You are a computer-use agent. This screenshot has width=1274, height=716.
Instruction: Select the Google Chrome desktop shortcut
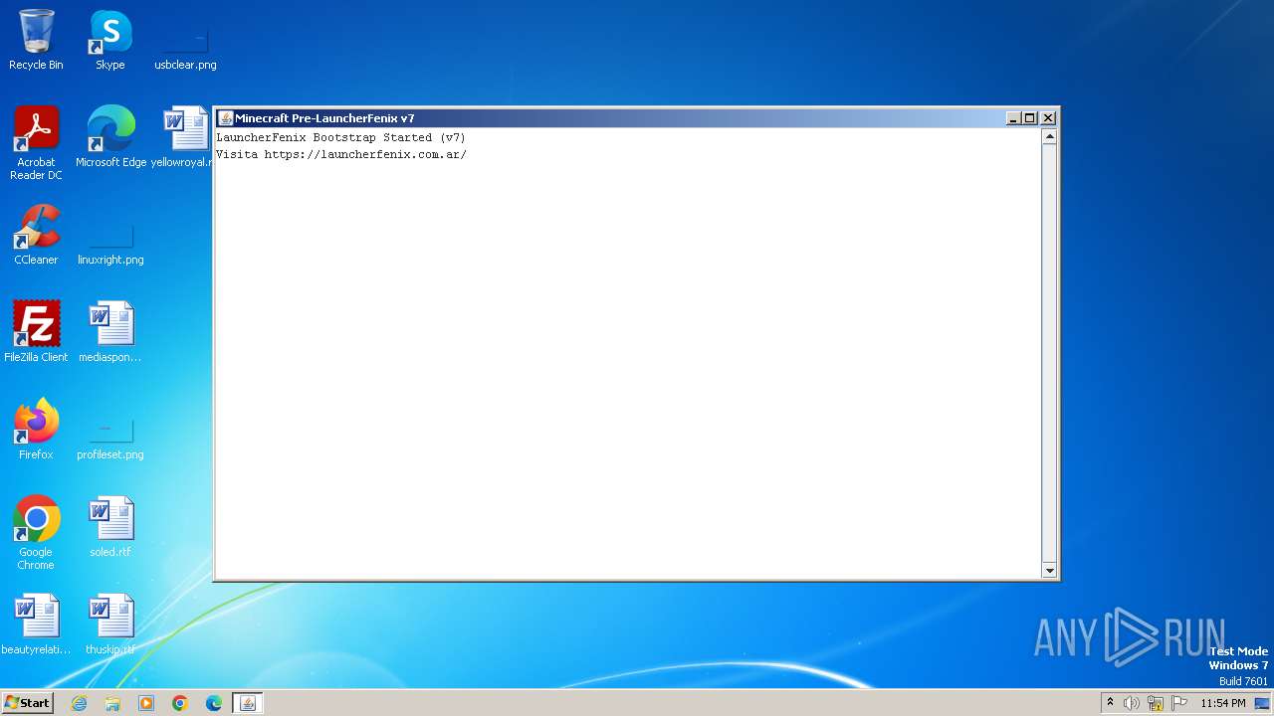pos(36,532)
